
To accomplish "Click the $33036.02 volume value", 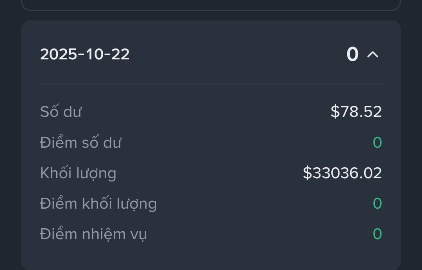I will point(342,173).
